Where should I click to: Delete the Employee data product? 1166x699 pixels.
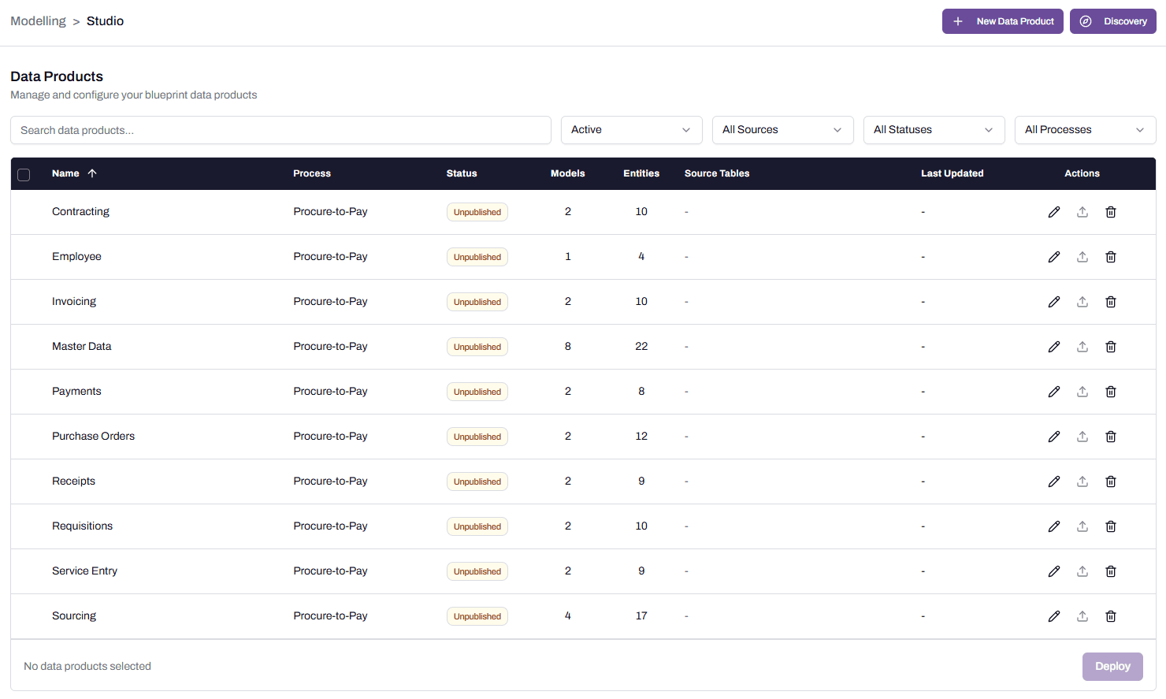click(x=1111, y=257)
